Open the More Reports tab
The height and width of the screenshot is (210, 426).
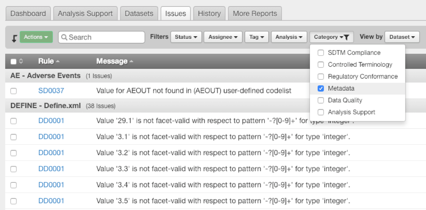tap(255, 14)
